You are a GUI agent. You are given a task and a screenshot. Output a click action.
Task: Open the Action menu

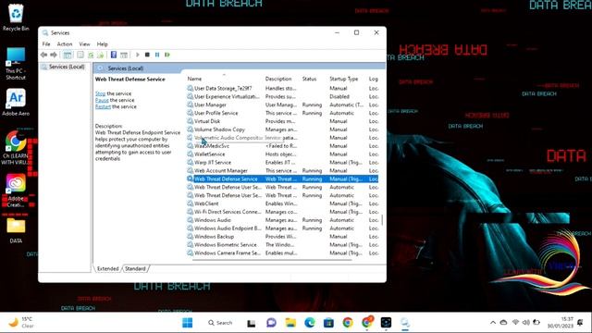coord(65,44)
